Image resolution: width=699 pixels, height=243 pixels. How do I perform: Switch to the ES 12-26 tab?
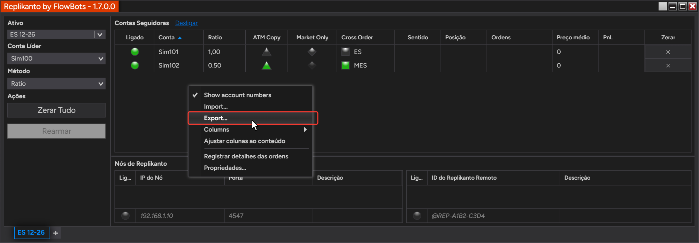click(x=31, y=233)
